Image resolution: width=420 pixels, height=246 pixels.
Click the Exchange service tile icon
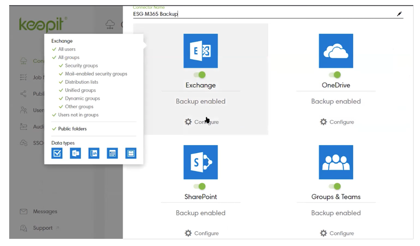pos(200,51)
